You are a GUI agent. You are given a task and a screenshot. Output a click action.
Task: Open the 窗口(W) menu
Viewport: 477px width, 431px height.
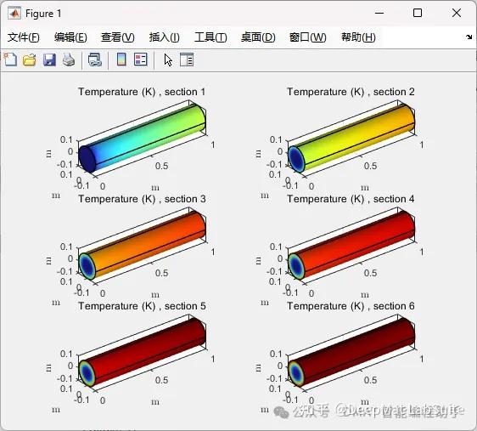coord(307,37)
